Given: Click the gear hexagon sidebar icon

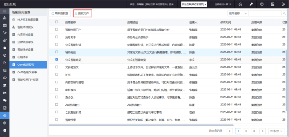Looking at the screenshot, I should (5, 123).
